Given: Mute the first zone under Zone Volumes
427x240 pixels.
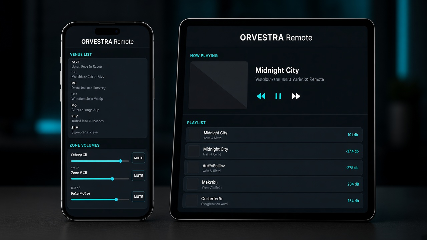Looking at the screenshot, I should tap(138, 158).
